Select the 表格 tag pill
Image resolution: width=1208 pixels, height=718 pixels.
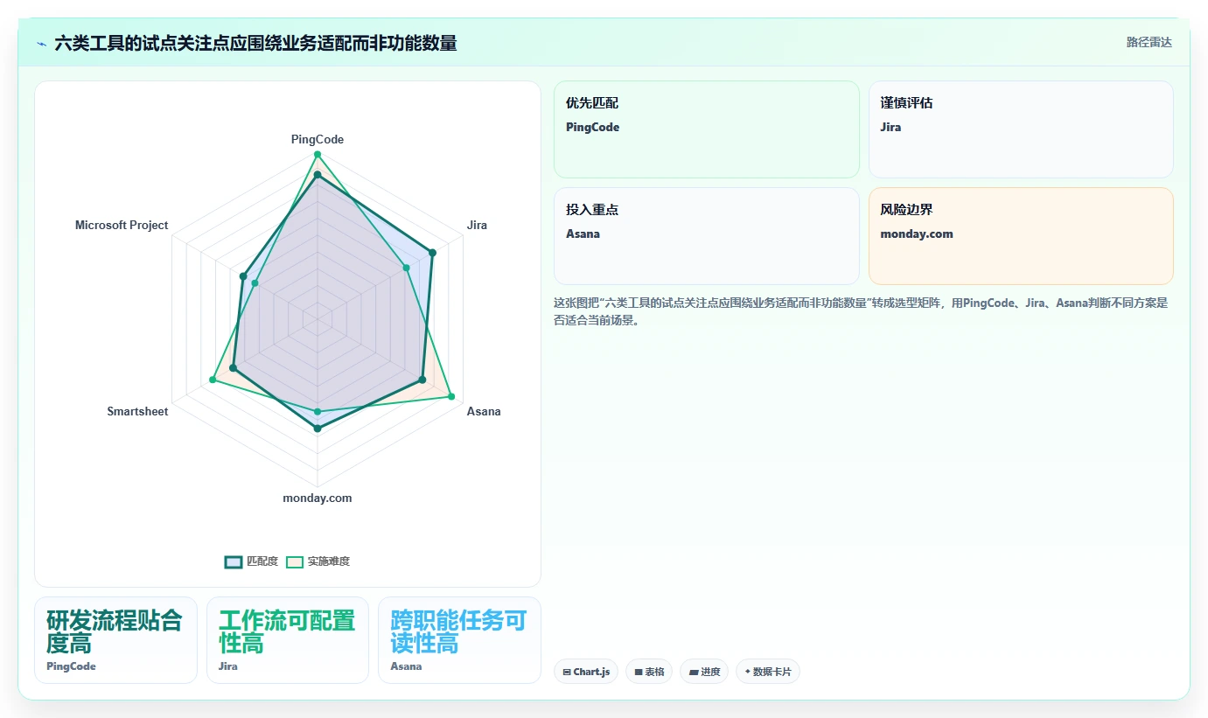point(649,672)
